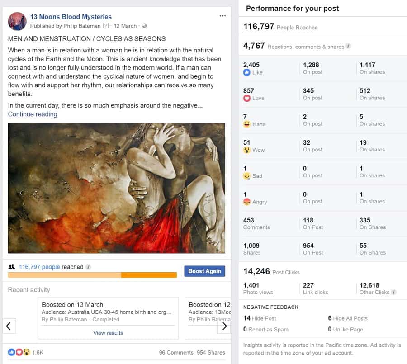Image resolution: width=407 pixels, height=364 pixels.
Task: Click the 12 March post date
Action: click(125, 26)
